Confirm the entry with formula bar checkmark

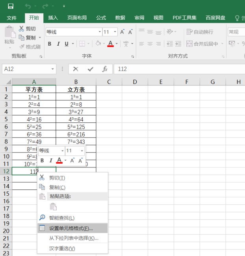click(x=91, y=69)
